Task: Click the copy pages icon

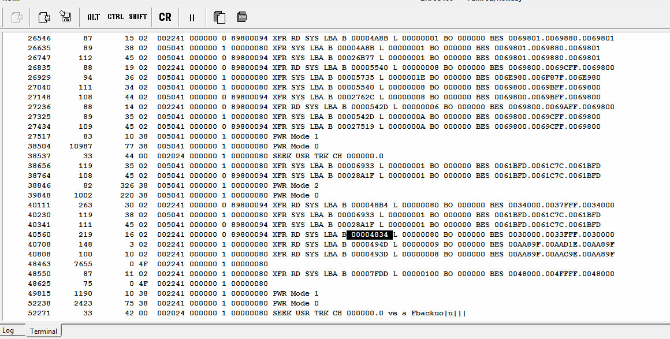Action: click(x=219, y=17)
